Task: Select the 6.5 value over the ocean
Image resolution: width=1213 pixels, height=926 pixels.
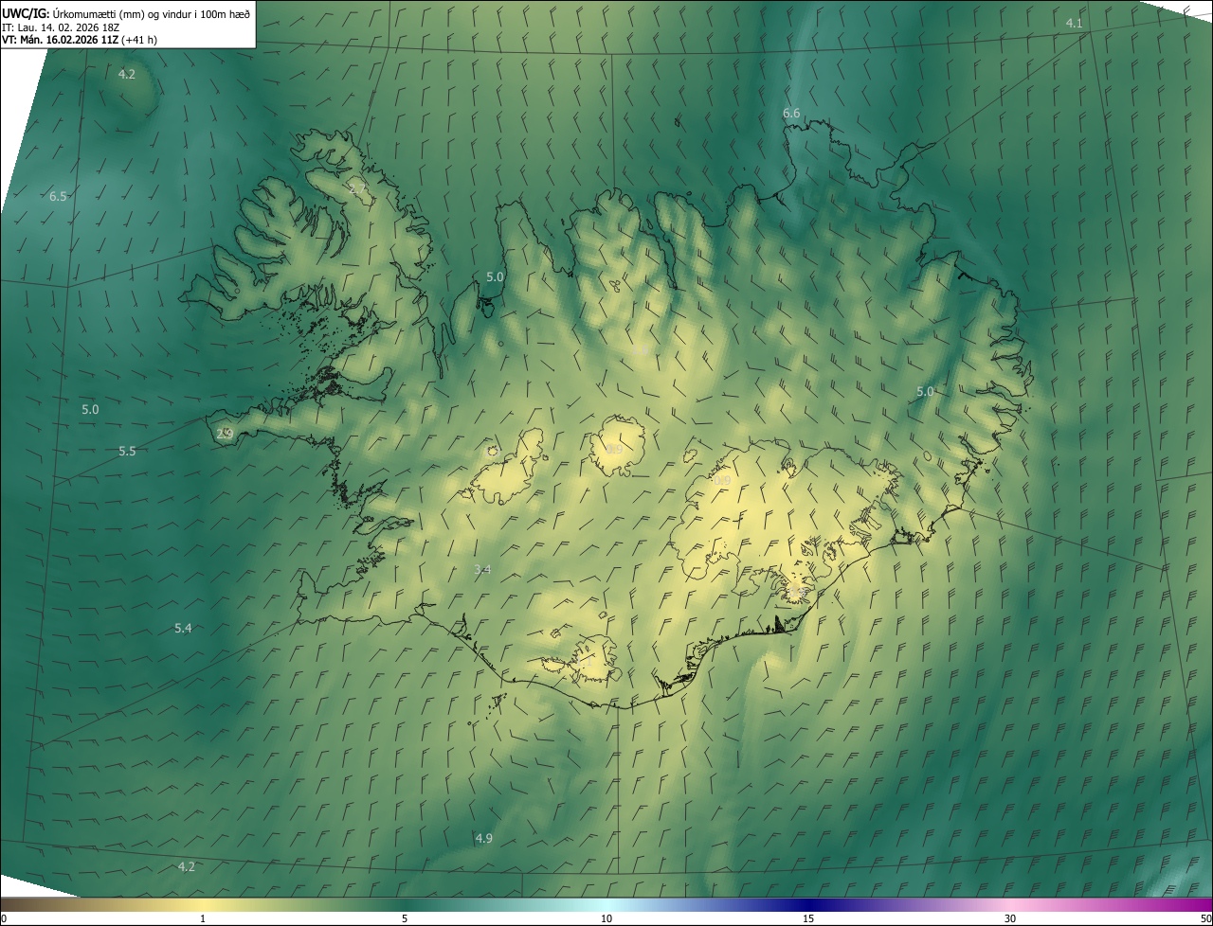Action: [58, 196]
